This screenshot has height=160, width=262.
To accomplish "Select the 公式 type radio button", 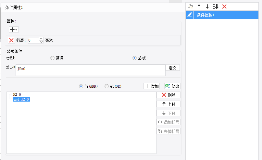I will (134, 58).
